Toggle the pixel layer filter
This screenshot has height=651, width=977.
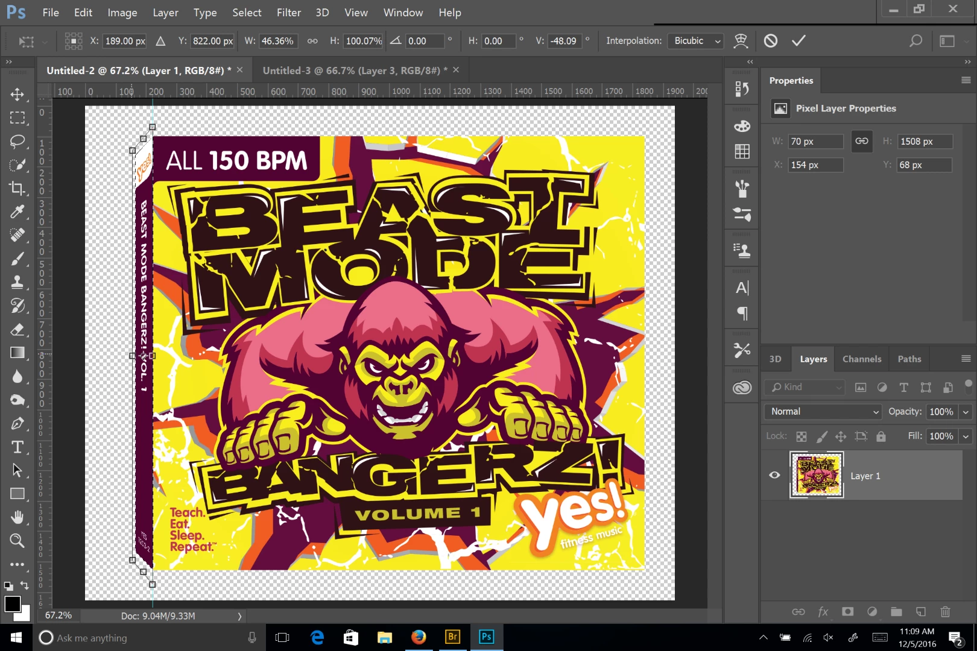[x=861, y=388]
